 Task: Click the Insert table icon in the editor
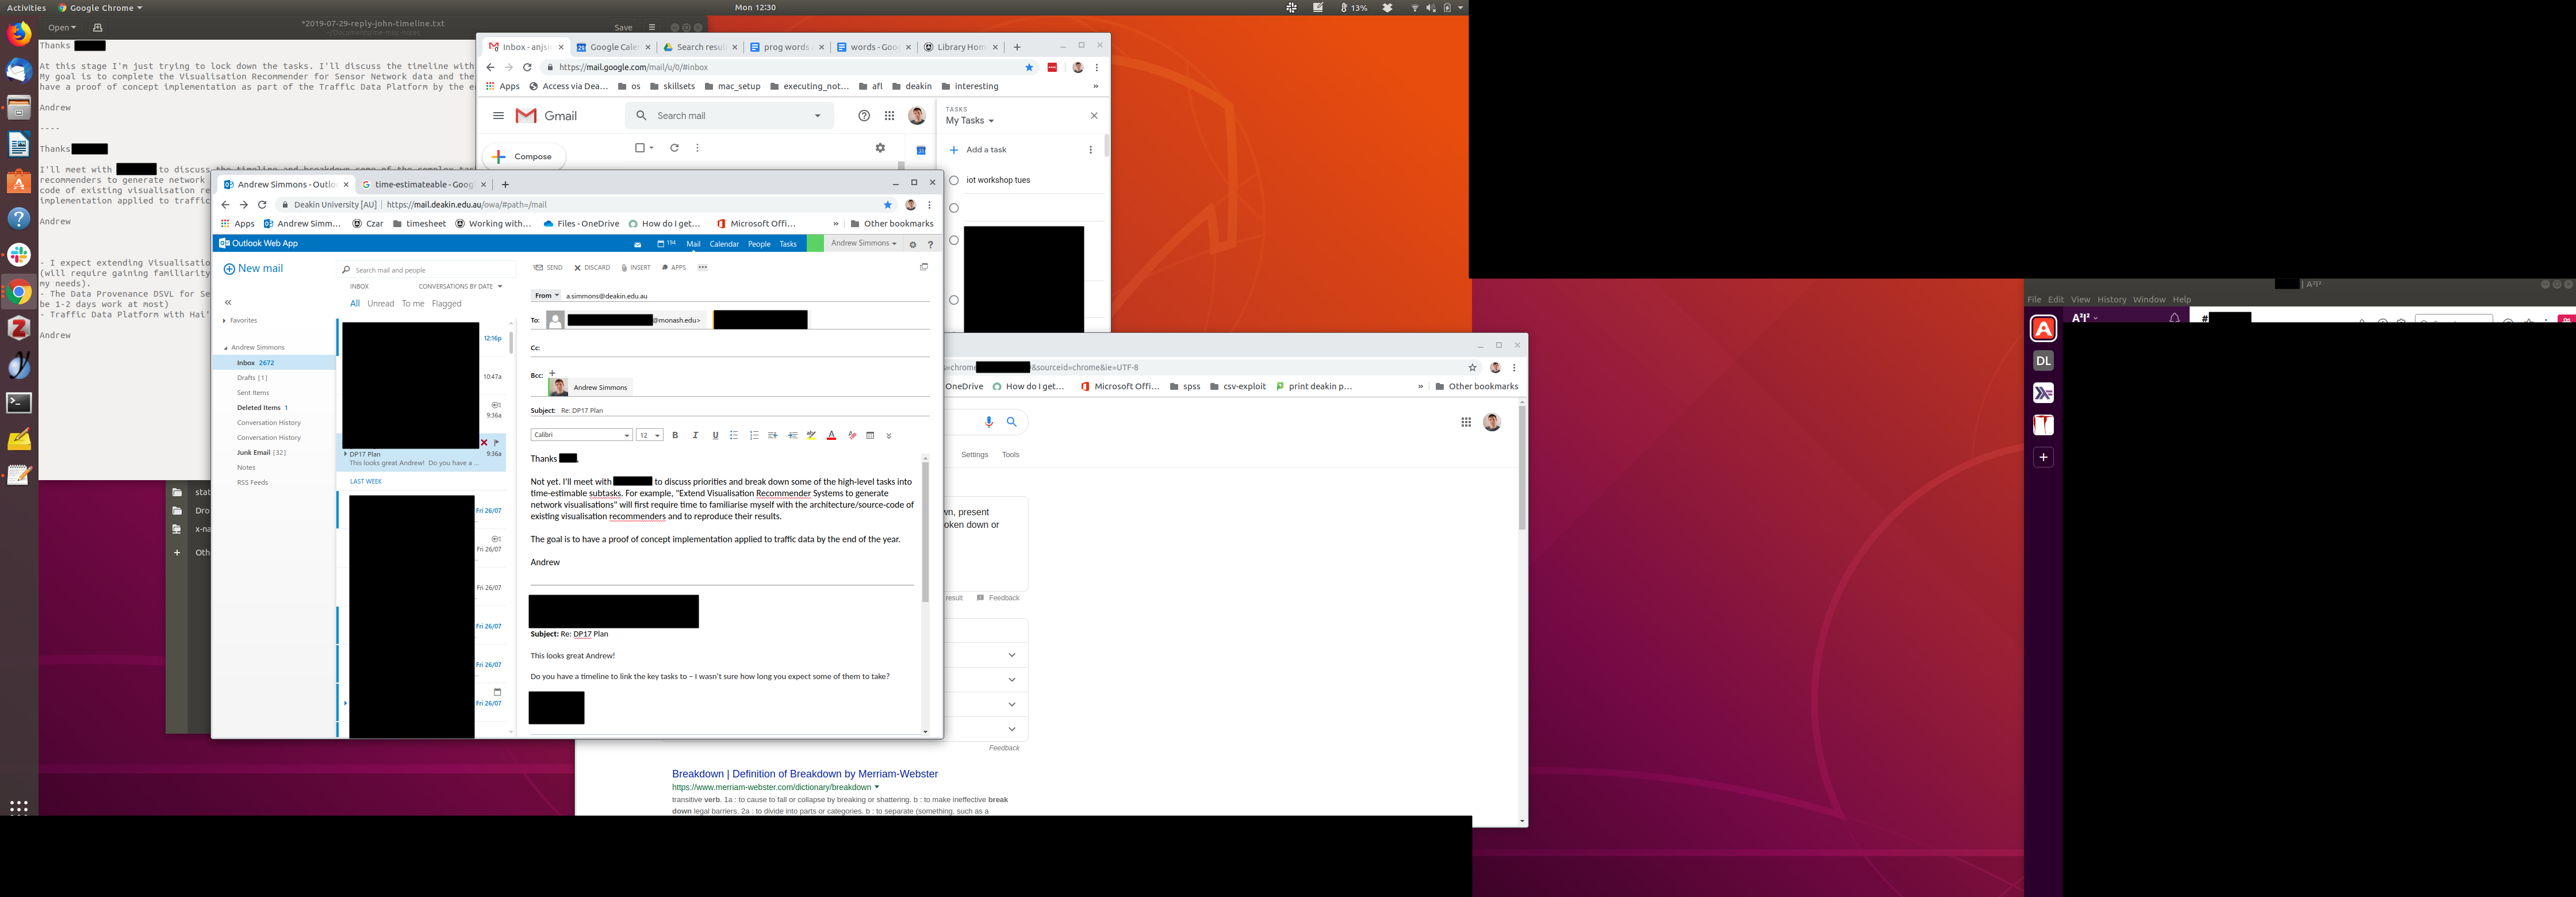[870, 435]
